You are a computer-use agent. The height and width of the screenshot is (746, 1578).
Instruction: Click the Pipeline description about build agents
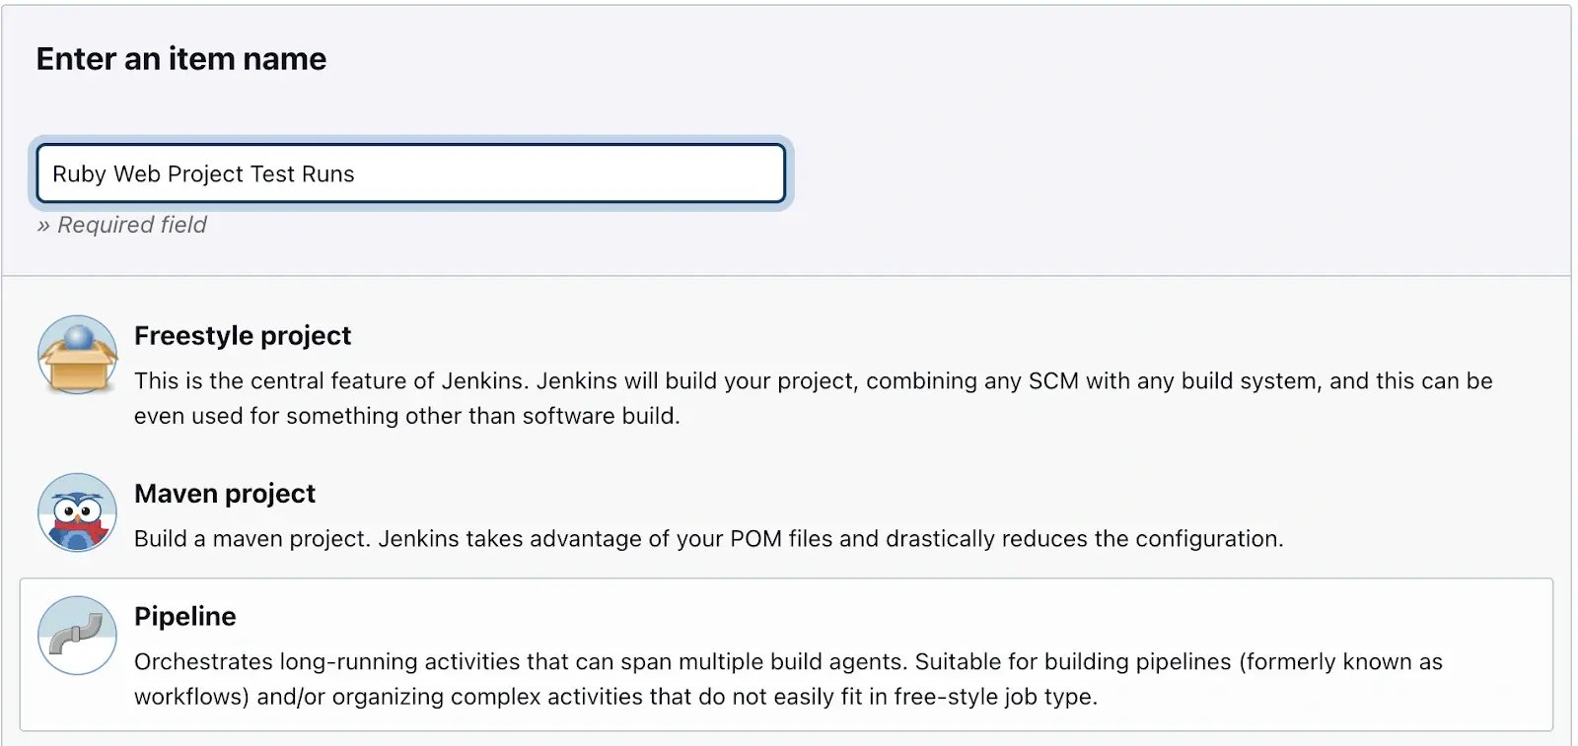point(690,662)
